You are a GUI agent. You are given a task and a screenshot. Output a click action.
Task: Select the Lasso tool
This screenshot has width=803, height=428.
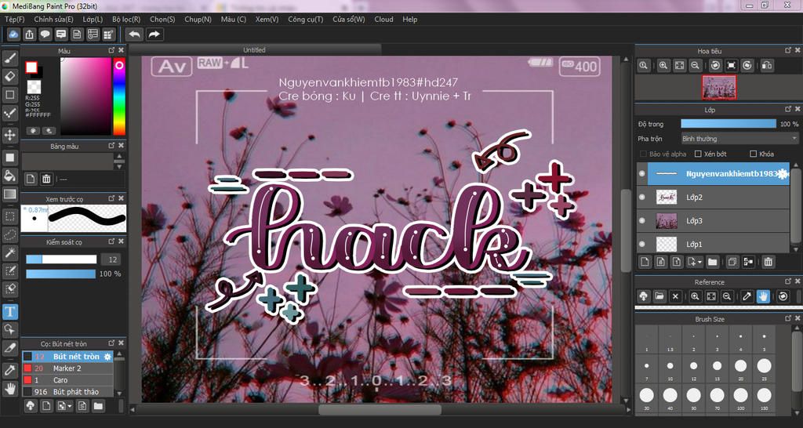[x=9, y=234]
